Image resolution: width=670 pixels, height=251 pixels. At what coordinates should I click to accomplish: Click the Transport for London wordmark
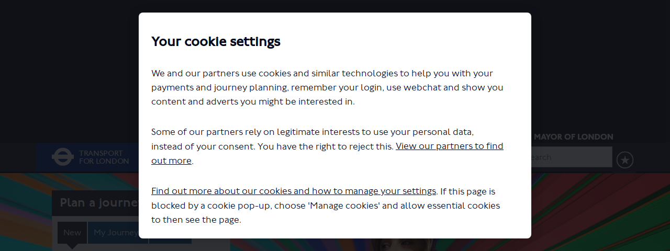(x=104, y=157)
